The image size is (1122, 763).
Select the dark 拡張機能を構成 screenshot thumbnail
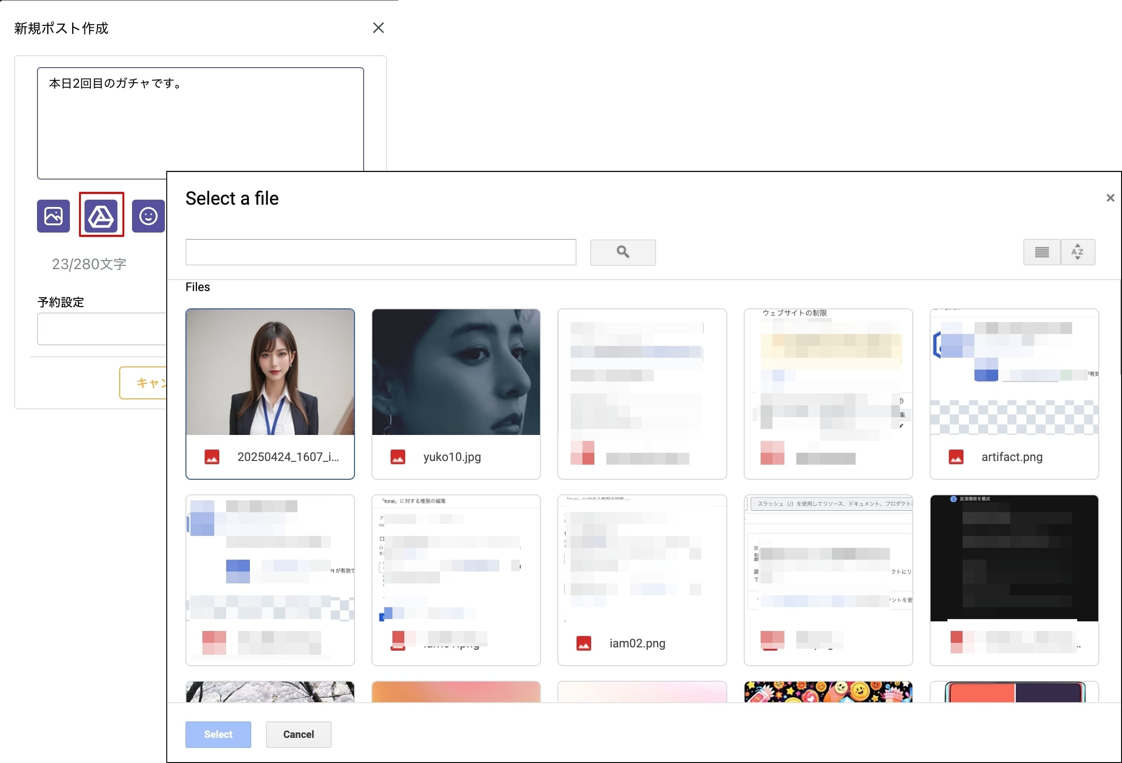pyautogui.click(x=1014, y=558)
